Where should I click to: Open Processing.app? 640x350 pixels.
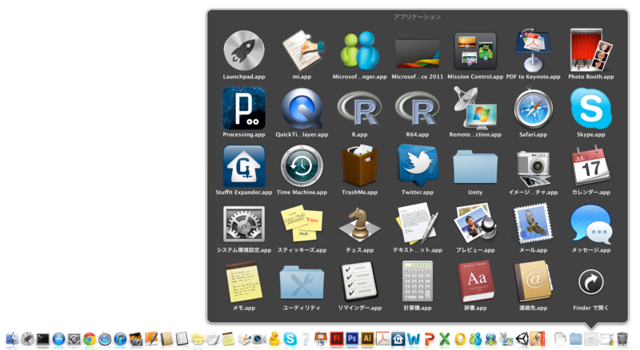tap(244, 109)
